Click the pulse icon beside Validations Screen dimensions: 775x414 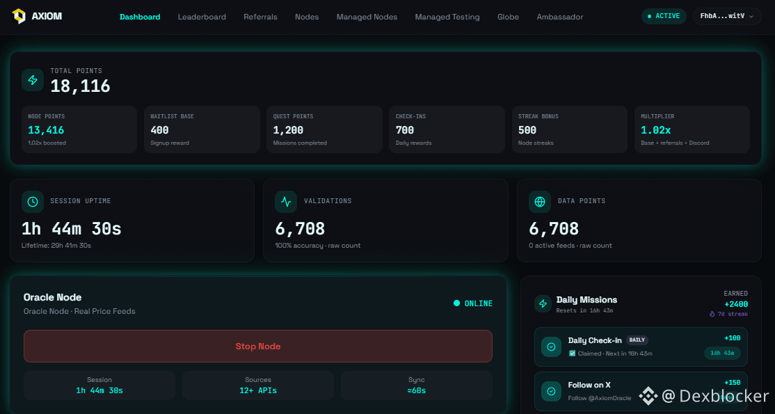[x=286, y=202]
